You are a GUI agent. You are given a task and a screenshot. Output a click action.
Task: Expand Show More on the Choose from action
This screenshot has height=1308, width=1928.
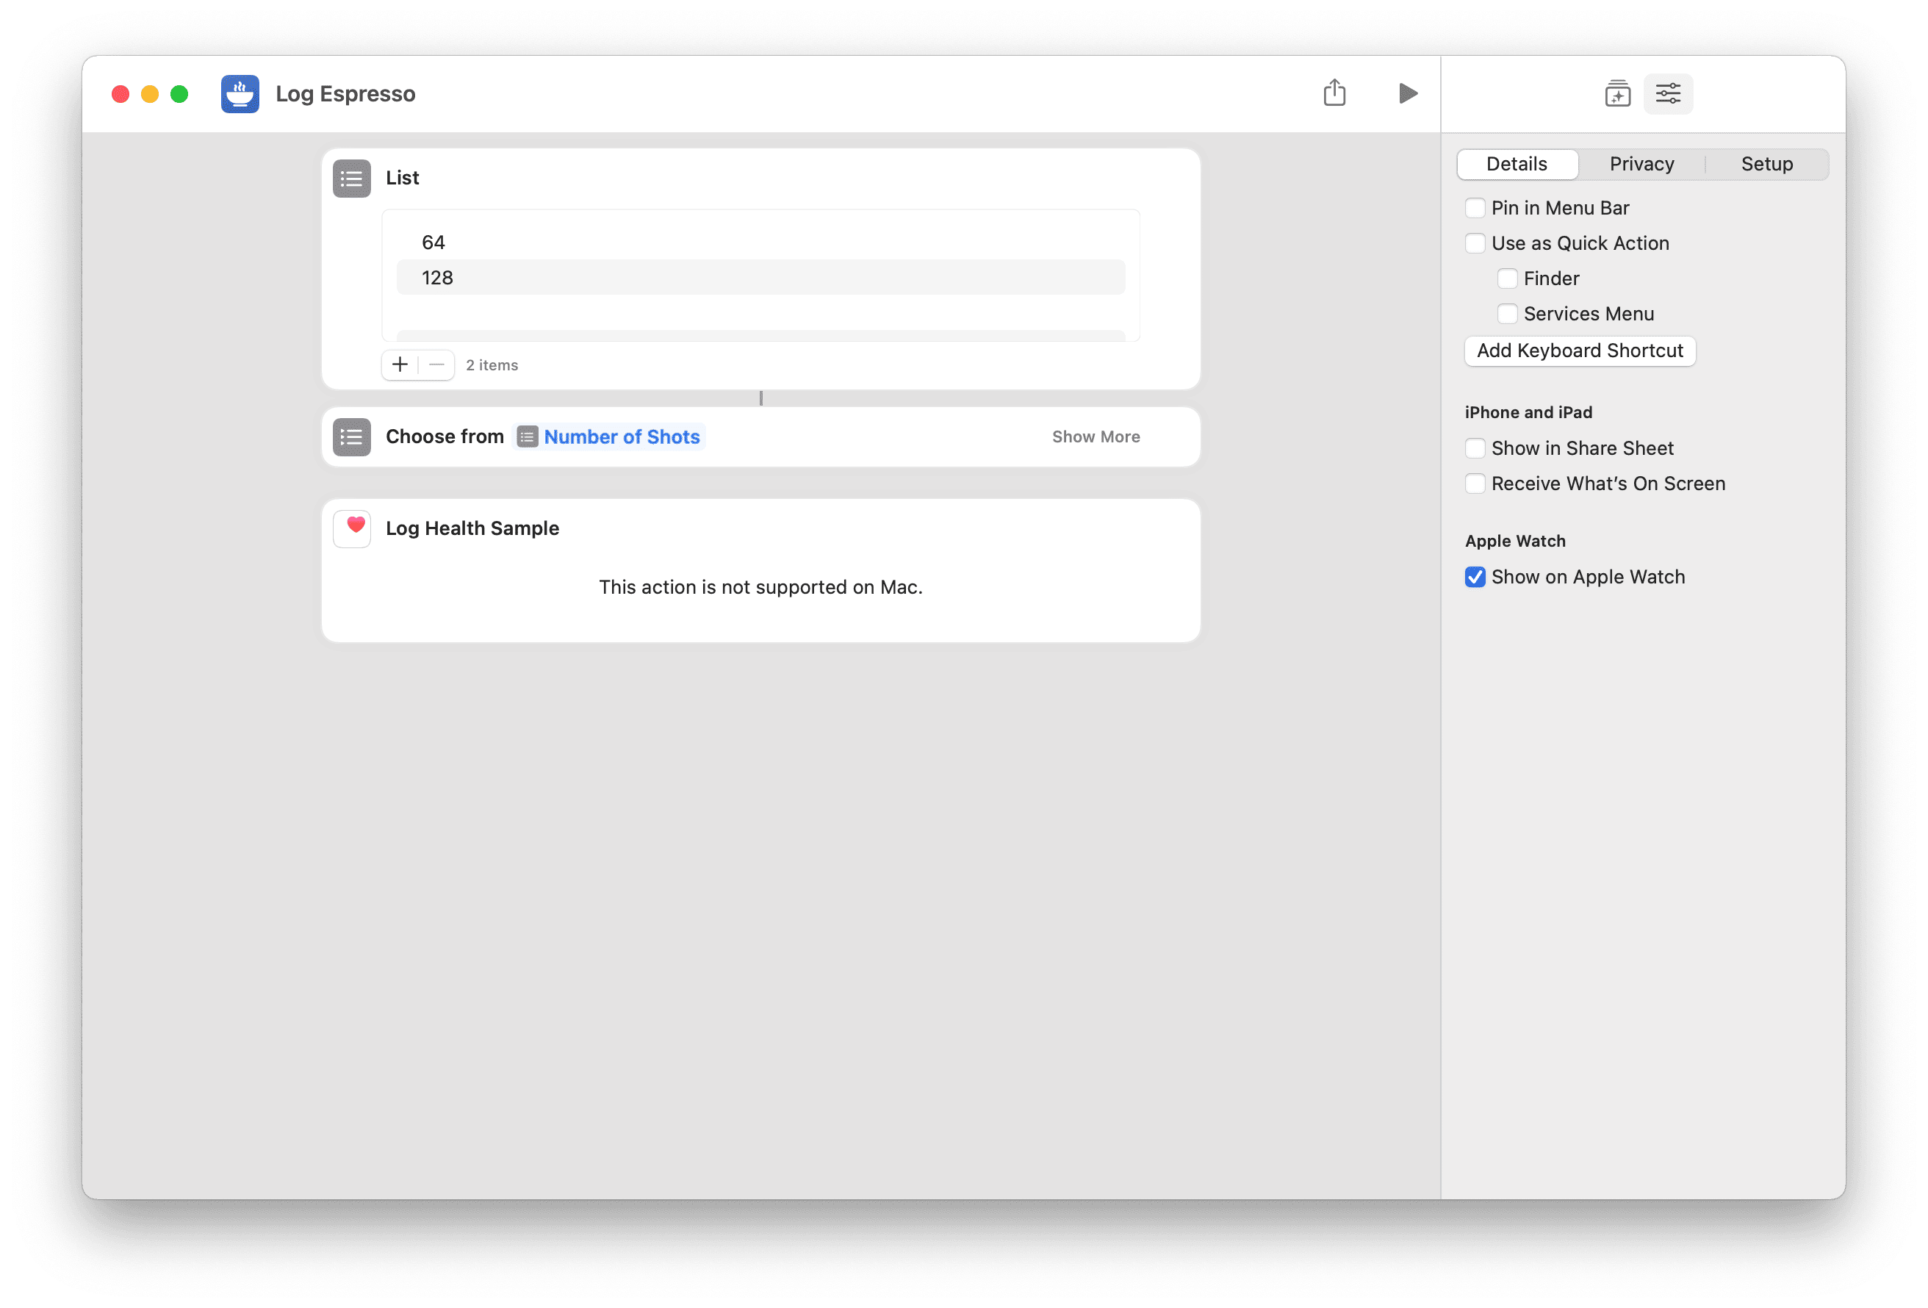[1095, 436]
